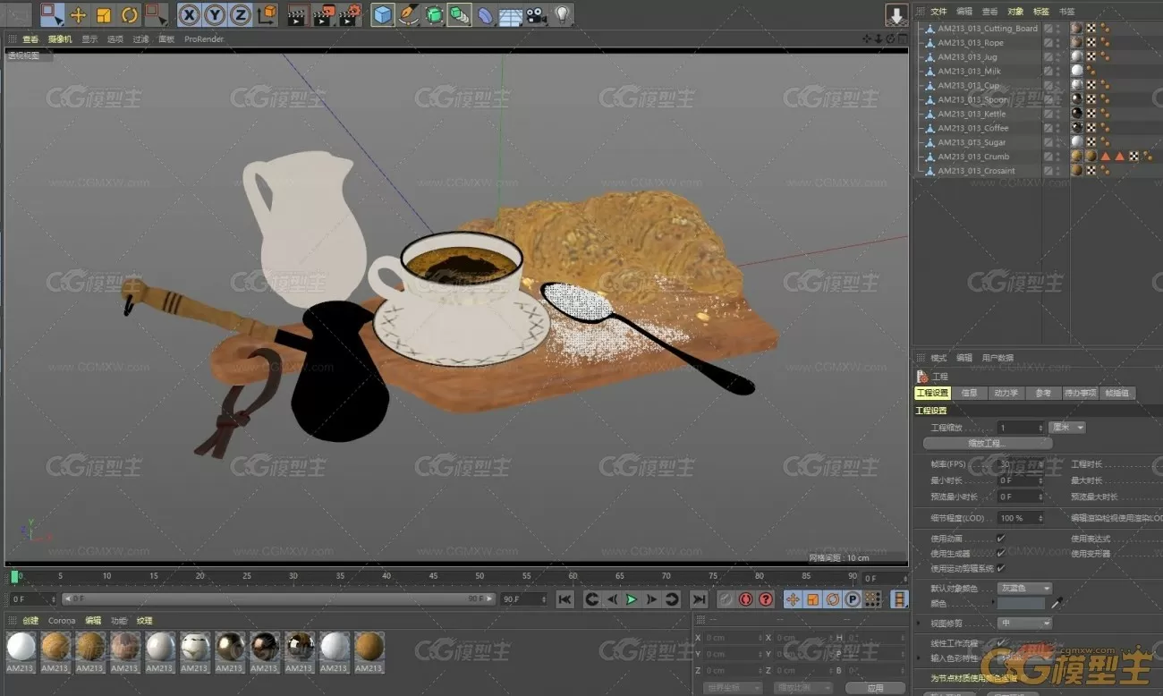The height and width of the screenshot is (696, 1163).
Task: Click the red record keyframe button
Action: 746,599
